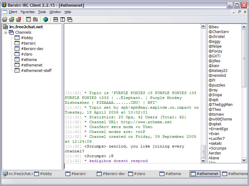
Task: Click the Bersirc app icon in title bar
Action: 4,5
